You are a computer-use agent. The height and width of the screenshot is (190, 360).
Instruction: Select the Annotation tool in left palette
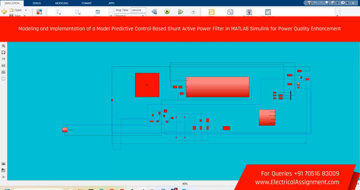(x=4, y=65)
